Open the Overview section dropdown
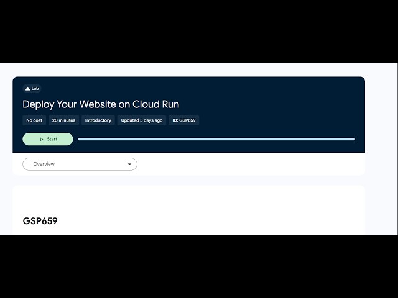 (x=80, y=164)
